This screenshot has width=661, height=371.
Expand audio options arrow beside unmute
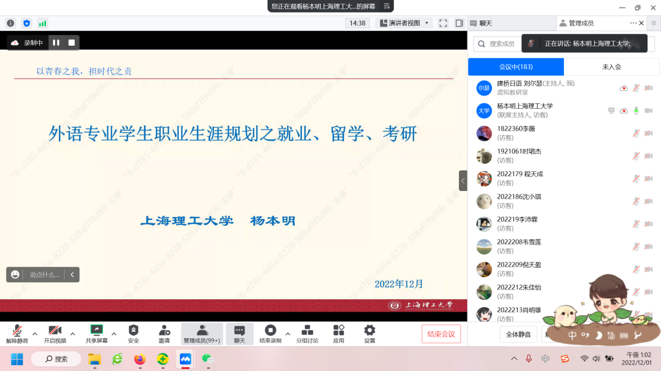(x=35, y=333)
